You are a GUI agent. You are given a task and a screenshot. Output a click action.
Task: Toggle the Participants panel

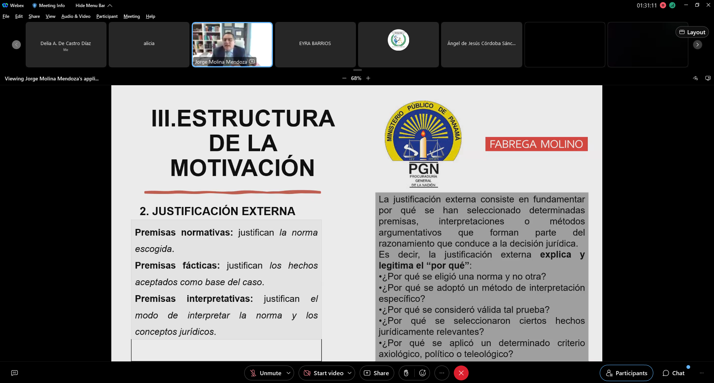(x=626, y=373)
